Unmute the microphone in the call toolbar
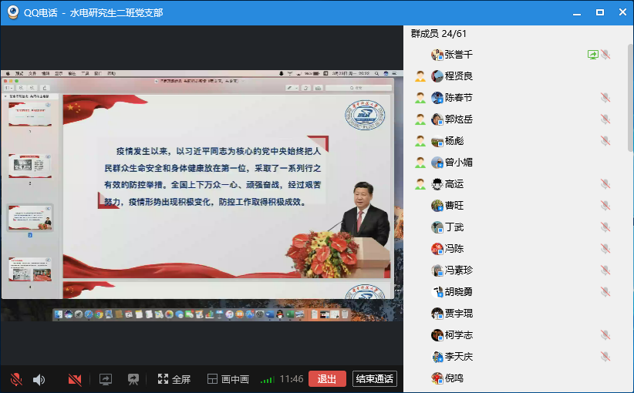This screenshot has height=393, width=634. pos(15,379)
